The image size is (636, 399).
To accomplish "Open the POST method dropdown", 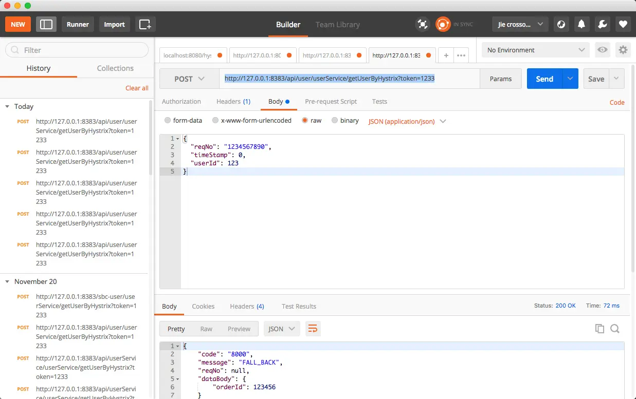I will click(x=189, y=79).
